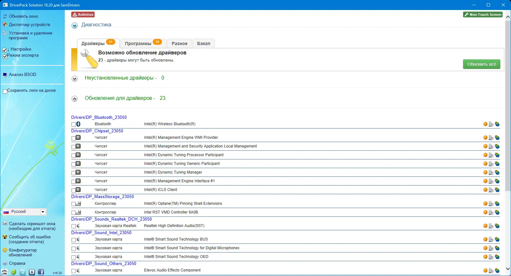The width and height of the screenshot is (511, 276).
Task: Click the Facebook icon in sidebar footer
Action: (41, 272)
